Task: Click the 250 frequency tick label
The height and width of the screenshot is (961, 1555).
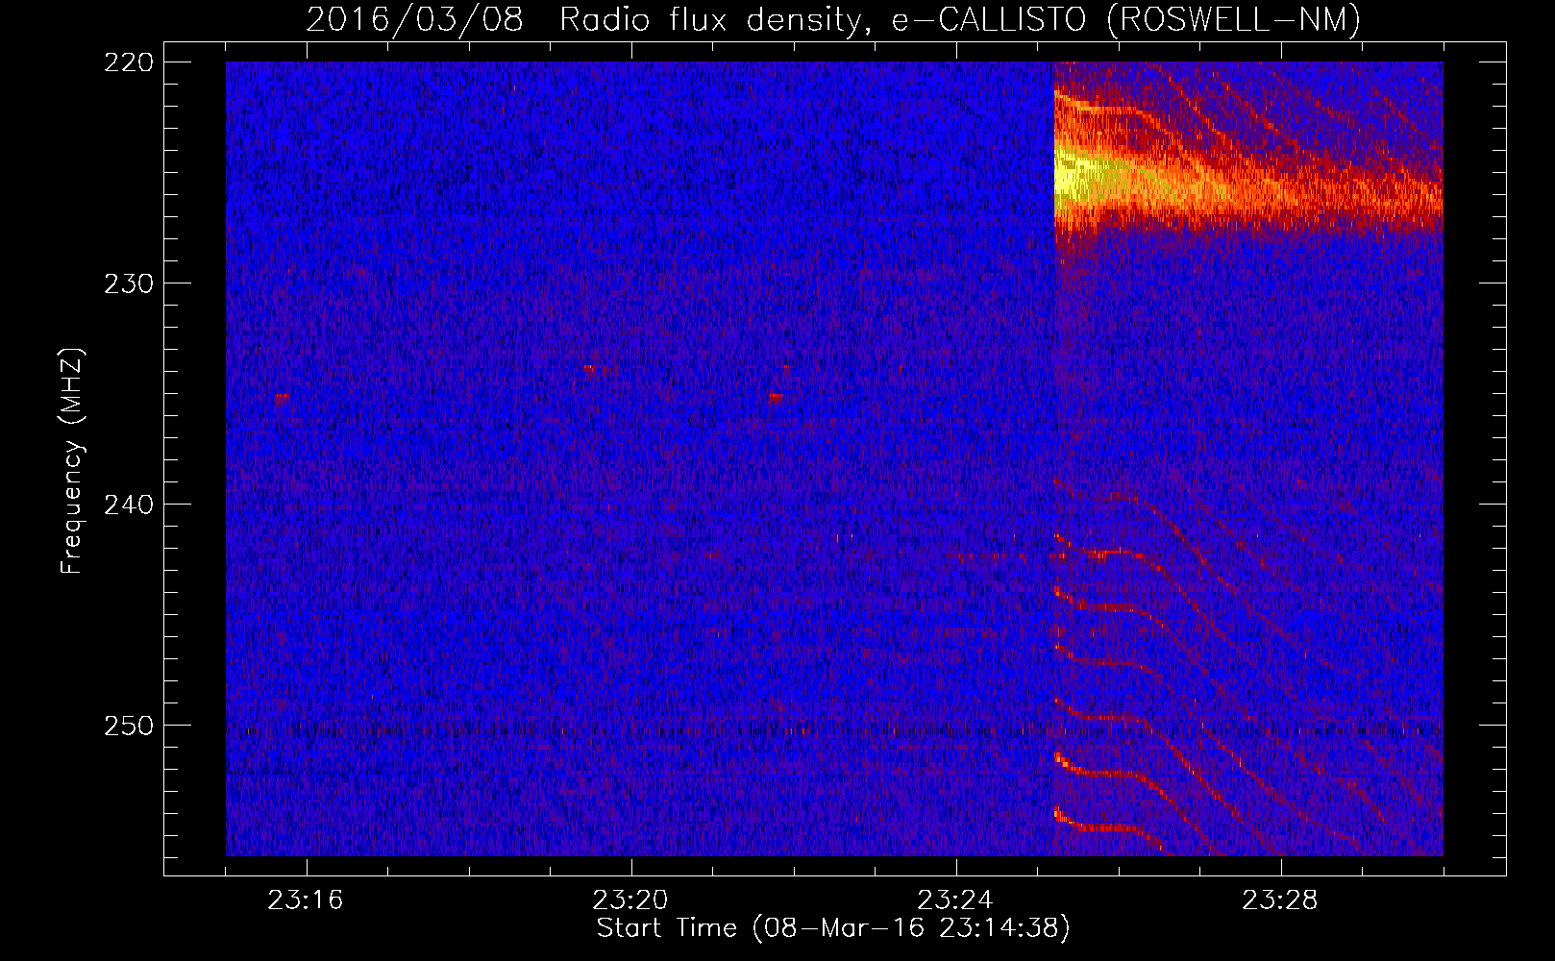Action: [129, 726]
